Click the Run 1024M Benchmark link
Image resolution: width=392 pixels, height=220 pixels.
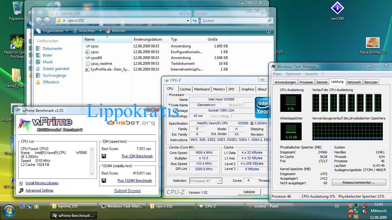click(135, 181)
